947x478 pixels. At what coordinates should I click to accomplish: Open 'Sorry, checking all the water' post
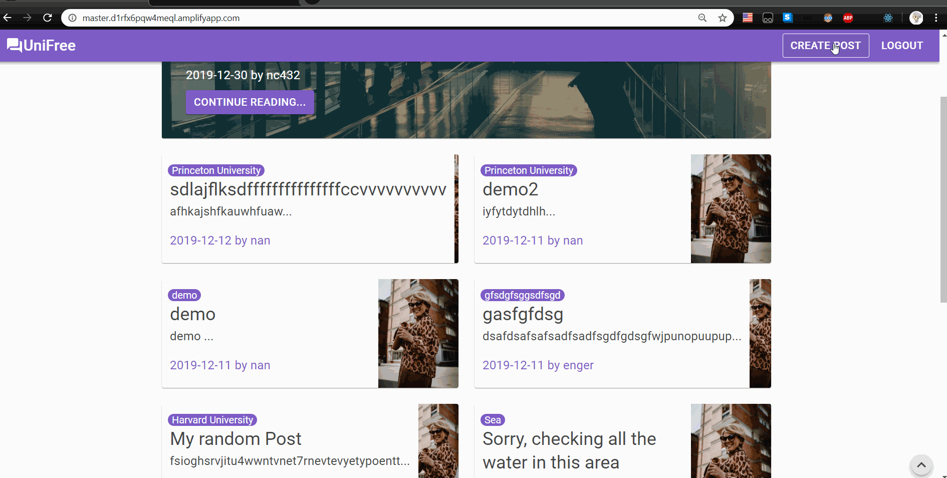click(x=569, y=450)
